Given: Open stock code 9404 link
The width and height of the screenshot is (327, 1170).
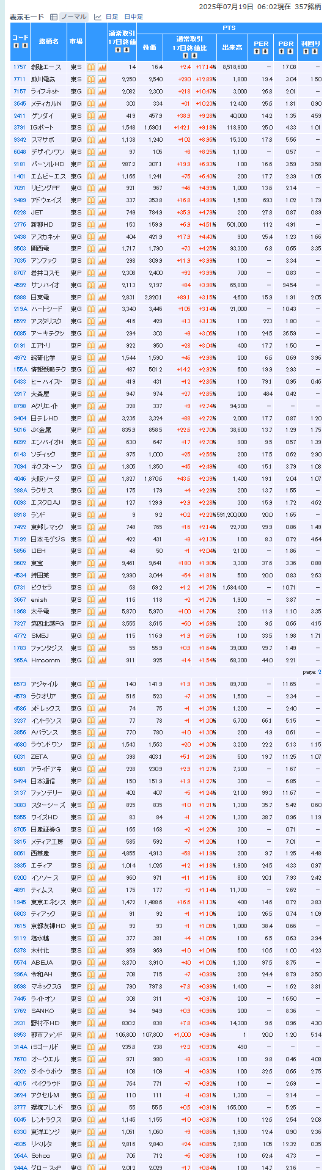Looking at the screenshot, I should 20,418.
